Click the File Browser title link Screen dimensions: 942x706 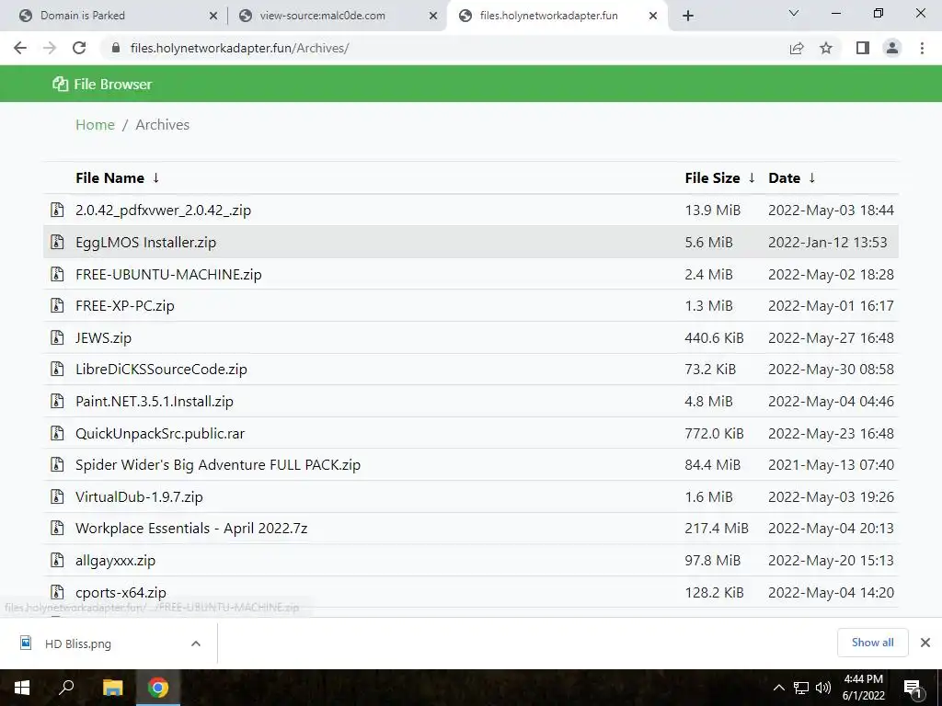point(113,84)
